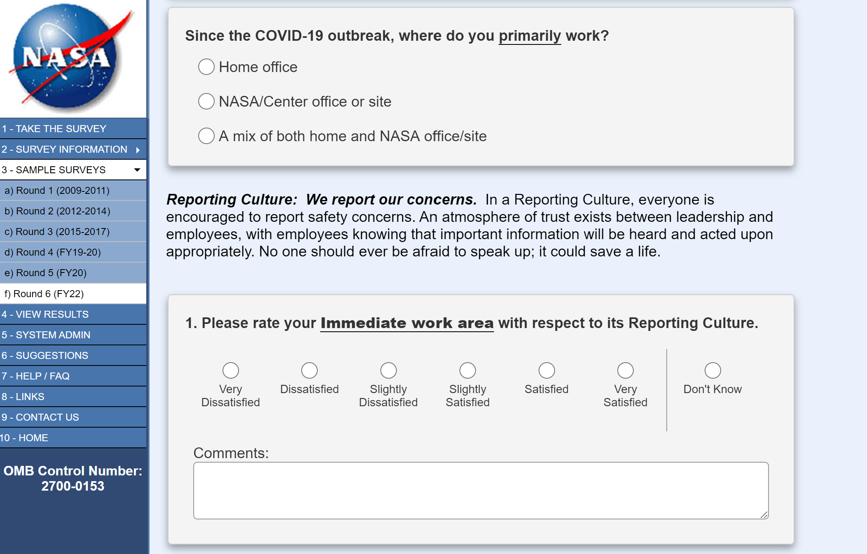Viewport: 867px width, 554px height.
Task: Rate Very Dissatisfied for question 1
Action: (231, 370)
